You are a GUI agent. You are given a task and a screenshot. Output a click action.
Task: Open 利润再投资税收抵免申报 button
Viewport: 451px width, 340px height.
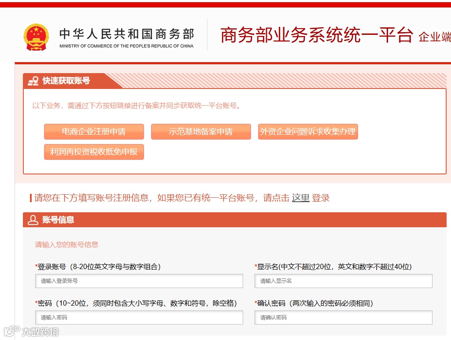point(94,152)
